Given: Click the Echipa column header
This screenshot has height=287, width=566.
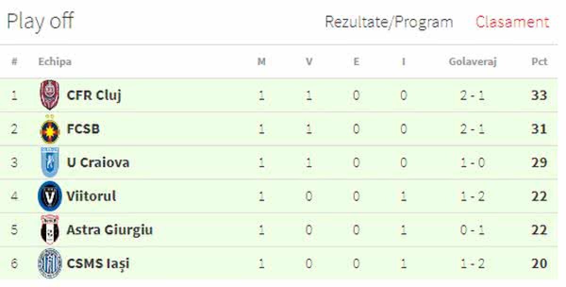Looking at the screenshot, I should [55, 62].
